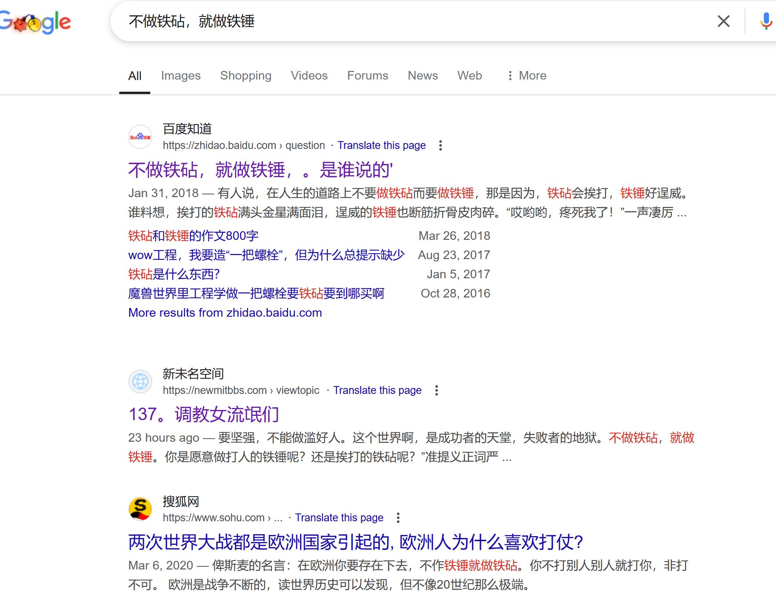Open three-dot options for the Sohu result
The width and height of the screenshot is (776, 593).
pyautogui.click(x=398, y=518)
